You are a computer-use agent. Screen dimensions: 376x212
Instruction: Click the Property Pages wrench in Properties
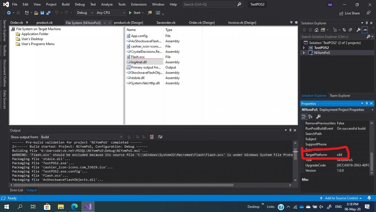coord(318,117)
